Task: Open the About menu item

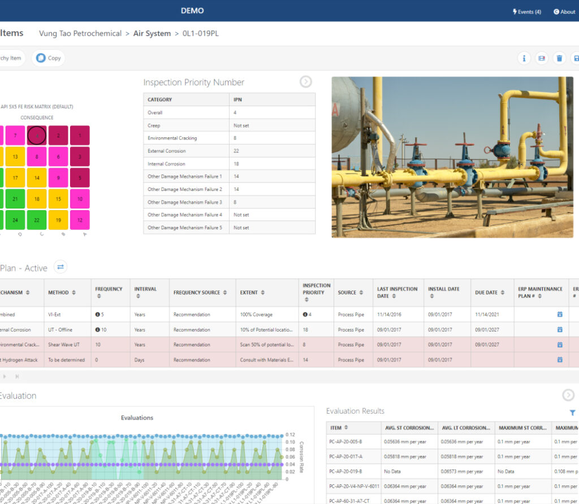Action: point(564,12)
